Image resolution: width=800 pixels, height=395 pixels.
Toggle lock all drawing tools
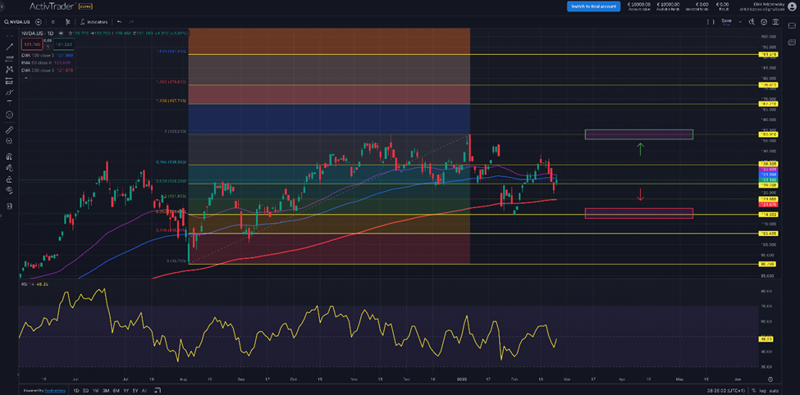9,179
